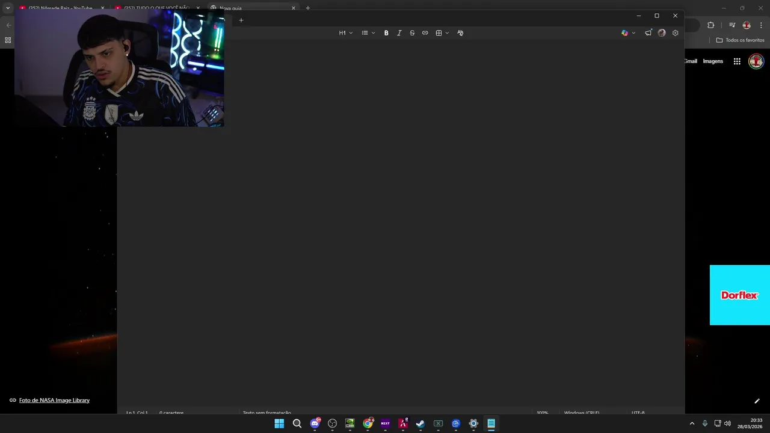Open Chrome apps grid in bookmarks bar
This screenshot has height=433, width=770.
(x=8, y=40)
